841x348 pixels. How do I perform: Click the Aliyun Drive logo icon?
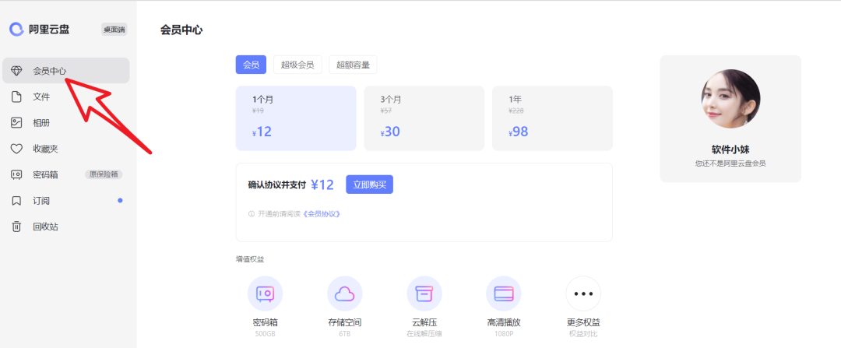coord(16,29)
